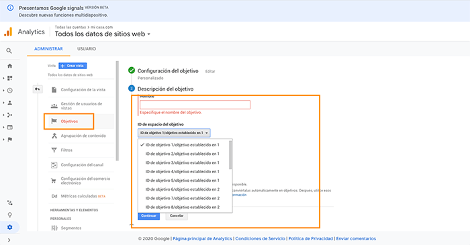This screenshot has height=245, width=470.
Task: Open the Attribution path icon
Action: [9, 203]
